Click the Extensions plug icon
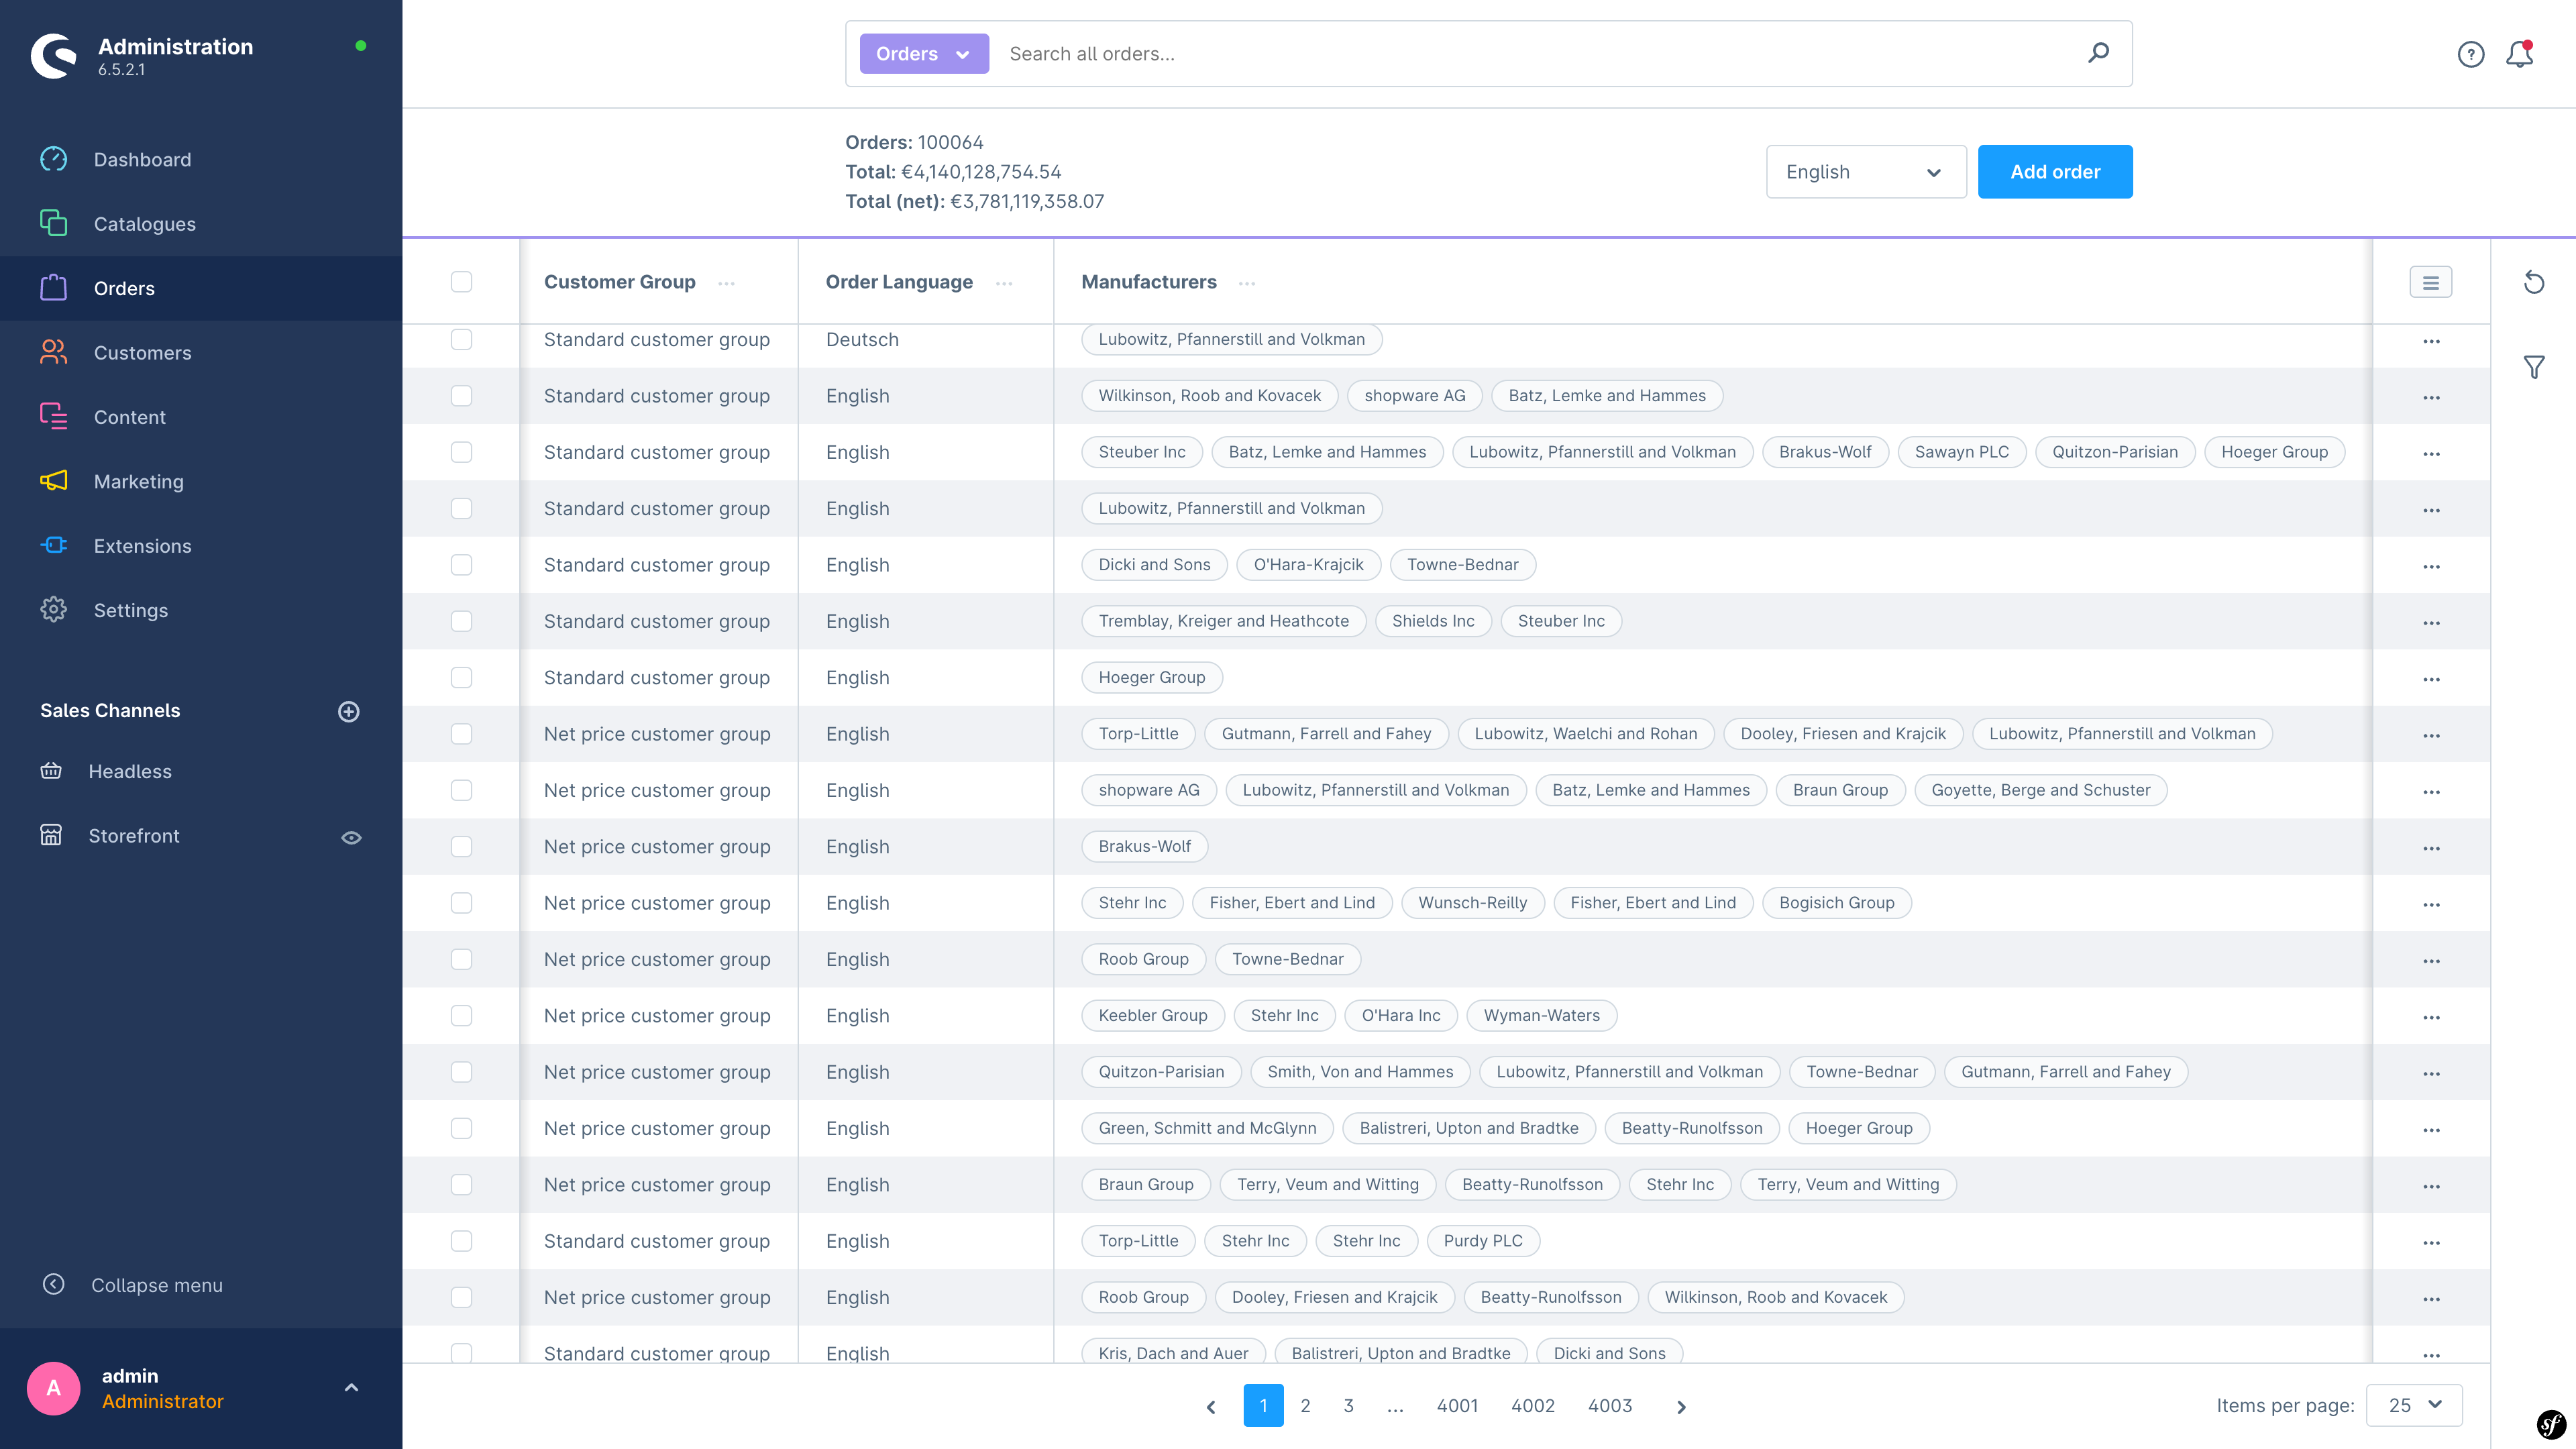Viewport: 2576px width, 1449px height. pyautogui.click(x=53, y=545)
